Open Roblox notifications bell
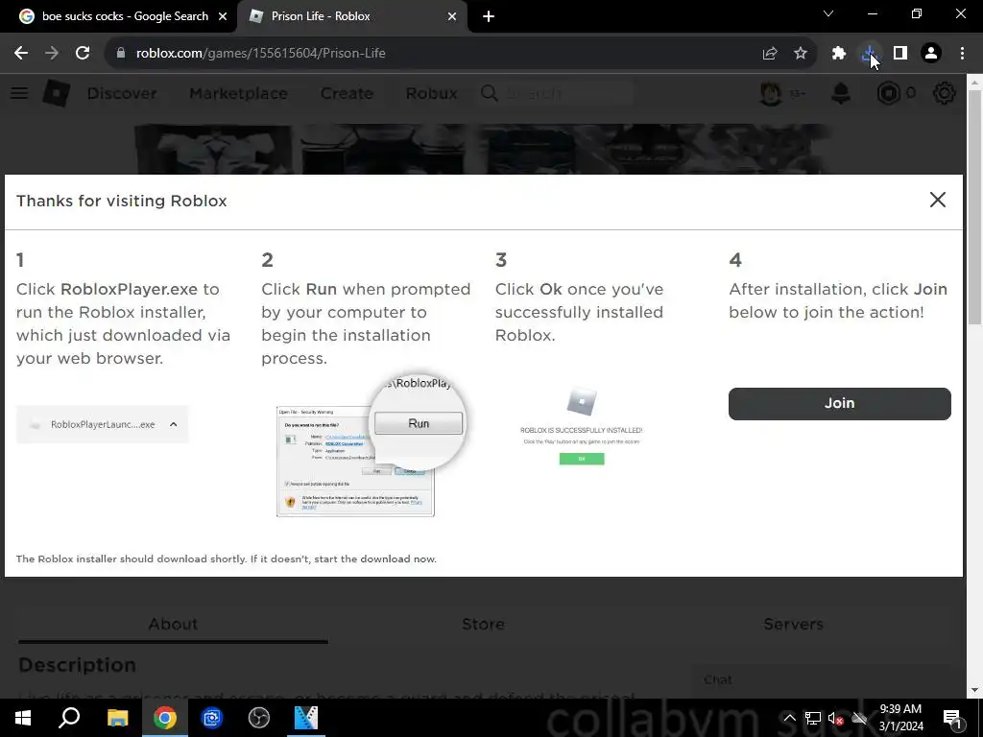This screenshot has height=737, width=983. [x=841, y=93]
